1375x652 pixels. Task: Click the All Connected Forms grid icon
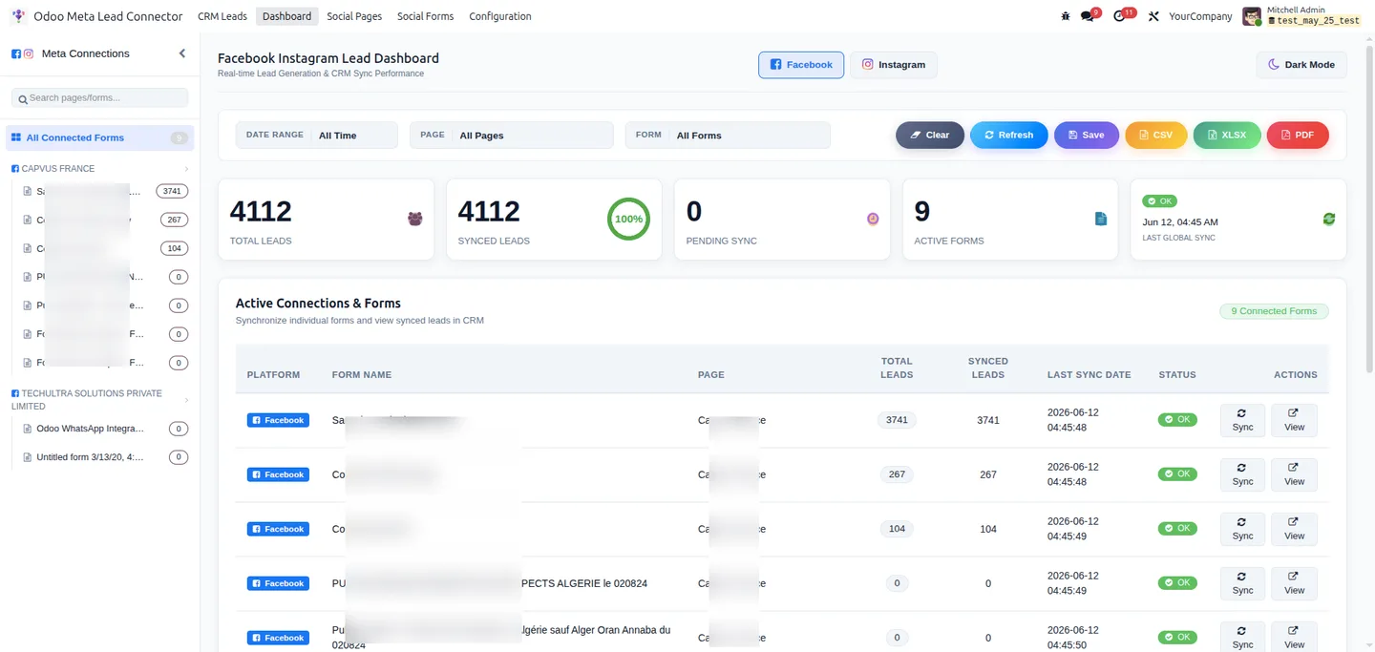click(x=16, y=137)
